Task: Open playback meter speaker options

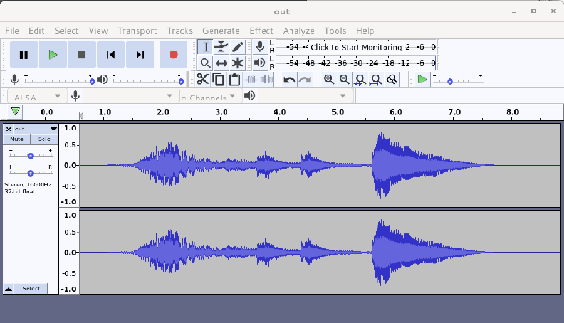Action: pos(259,63)
